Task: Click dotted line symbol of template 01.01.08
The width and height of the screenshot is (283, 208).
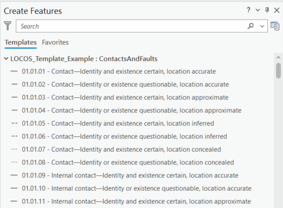Action: click(x=14, y=162)
